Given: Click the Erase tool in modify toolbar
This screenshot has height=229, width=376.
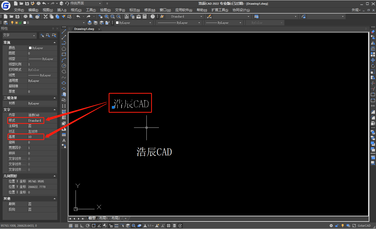Looking at the screenshot, I should (x=373, y=31).
